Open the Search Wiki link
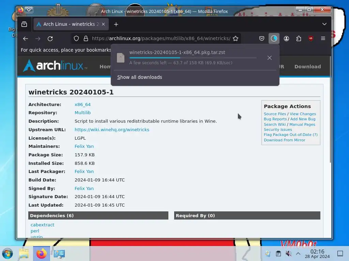Viewport: 349px width, 261px height. point(275,124)
